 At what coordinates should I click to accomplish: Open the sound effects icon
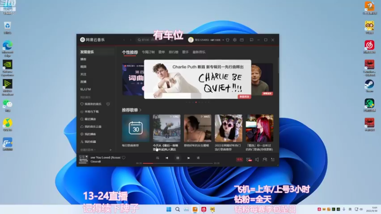click(x=249, y=159)
